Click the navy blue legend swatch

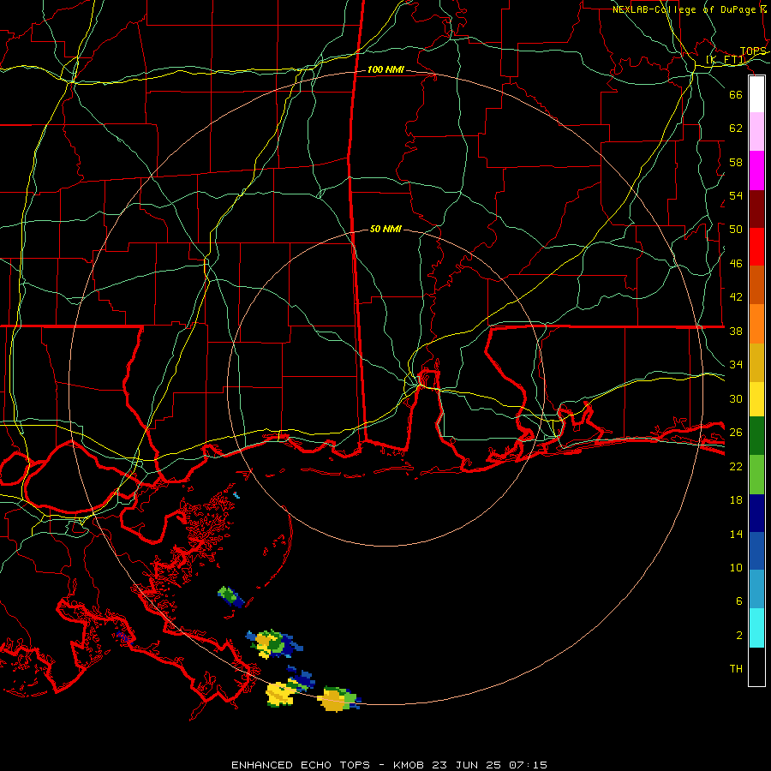756,513
